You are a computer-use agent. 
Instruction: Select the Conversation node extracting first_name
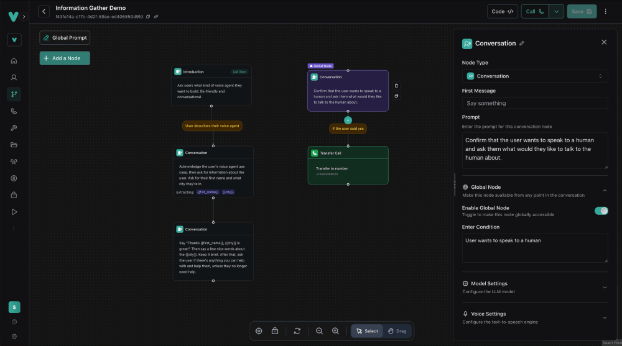(x=213, y=172)
